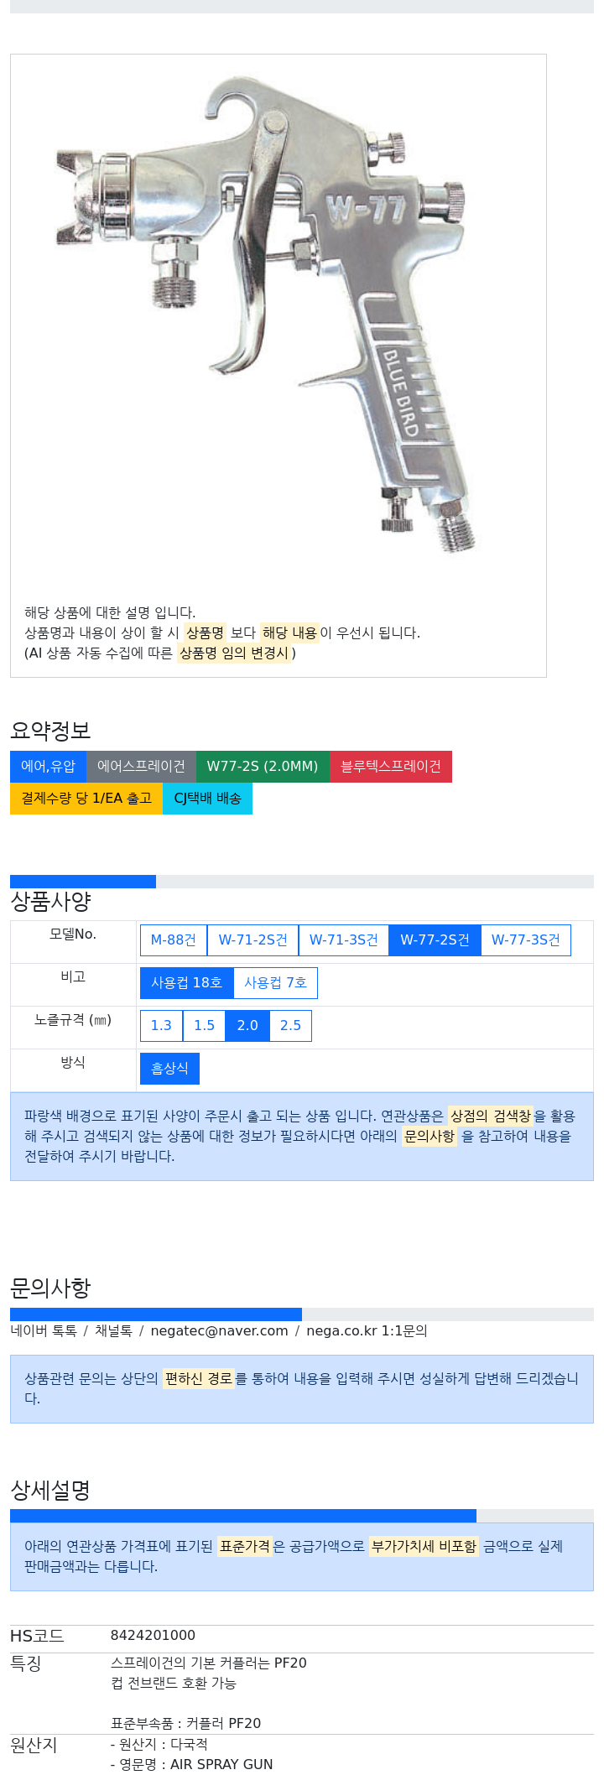Choose the W-71-3S건 model
This screenshot has width=604, height=1775.
click(x=344, y=940)
